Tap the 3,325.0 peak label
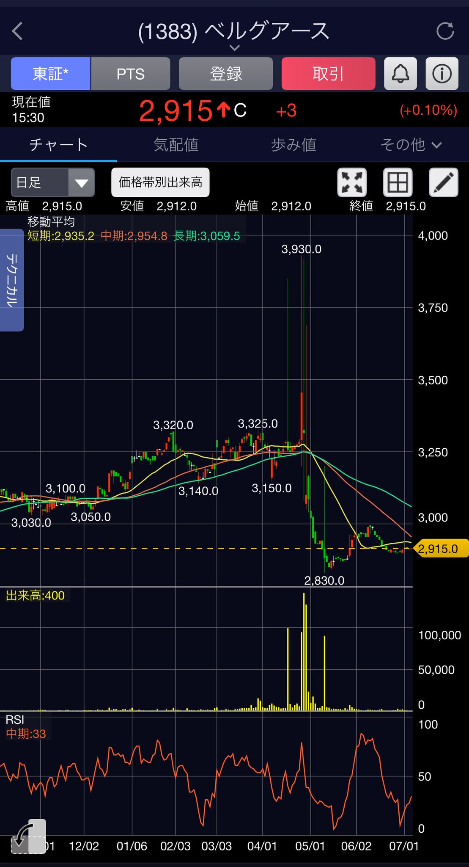The width and height of the screenshot is (469, 867). coord(258,424)
